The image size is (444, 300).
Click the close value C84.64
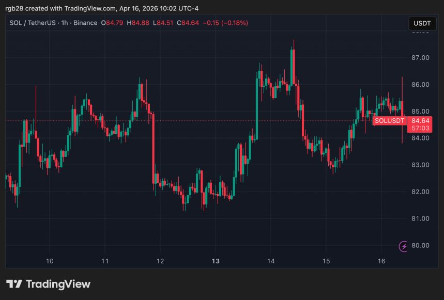coord(188,23)
